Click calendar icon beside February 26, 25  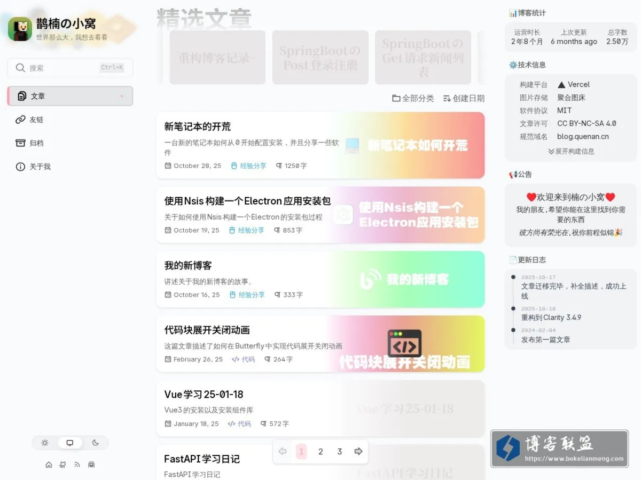(x=168, y=359)
